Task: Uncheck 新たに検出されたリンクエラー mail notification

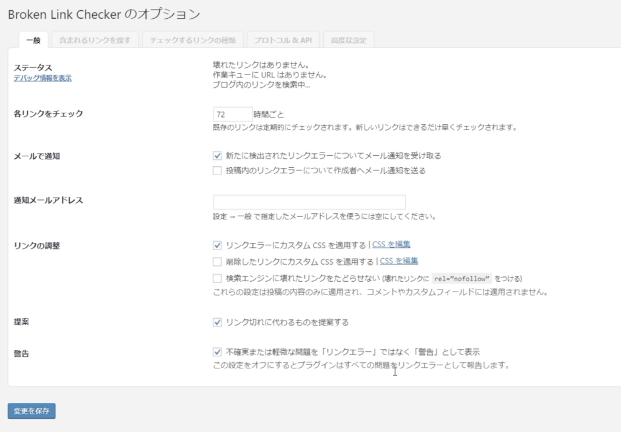Action: pyautogui.click(x=217, y=156)
